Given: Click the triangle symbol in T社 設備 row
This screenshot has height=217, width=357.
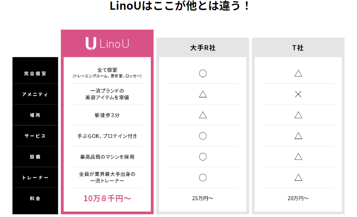Looking at the screenshot, I should tap(298, 157).
